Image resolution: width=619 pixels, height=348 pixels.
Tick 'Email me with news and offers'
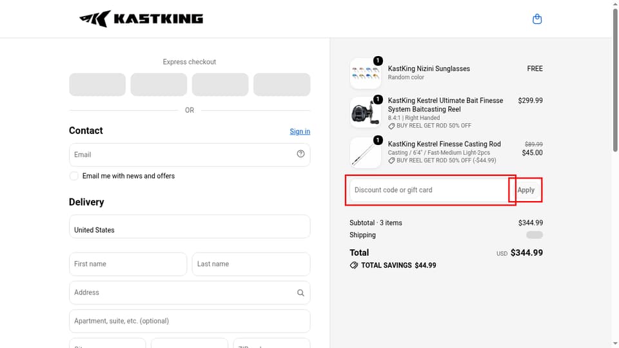point(74,176)
